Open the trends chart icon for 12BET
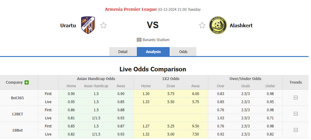Viewport: 311px width, 140px height. [x=296, y=114]
